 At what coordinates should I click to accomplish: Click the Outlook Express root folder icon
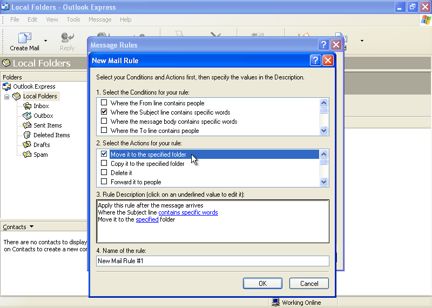coord(6,86)
